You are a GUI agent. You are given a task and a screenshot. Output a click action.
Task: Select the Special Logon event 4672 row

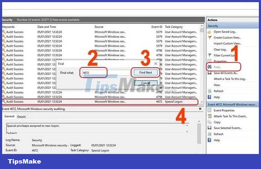[100, 102]
